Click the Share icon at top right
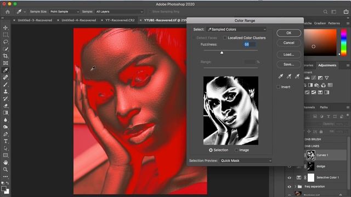The height and width of the screenshot is (197, 351). tap(346, 11)
